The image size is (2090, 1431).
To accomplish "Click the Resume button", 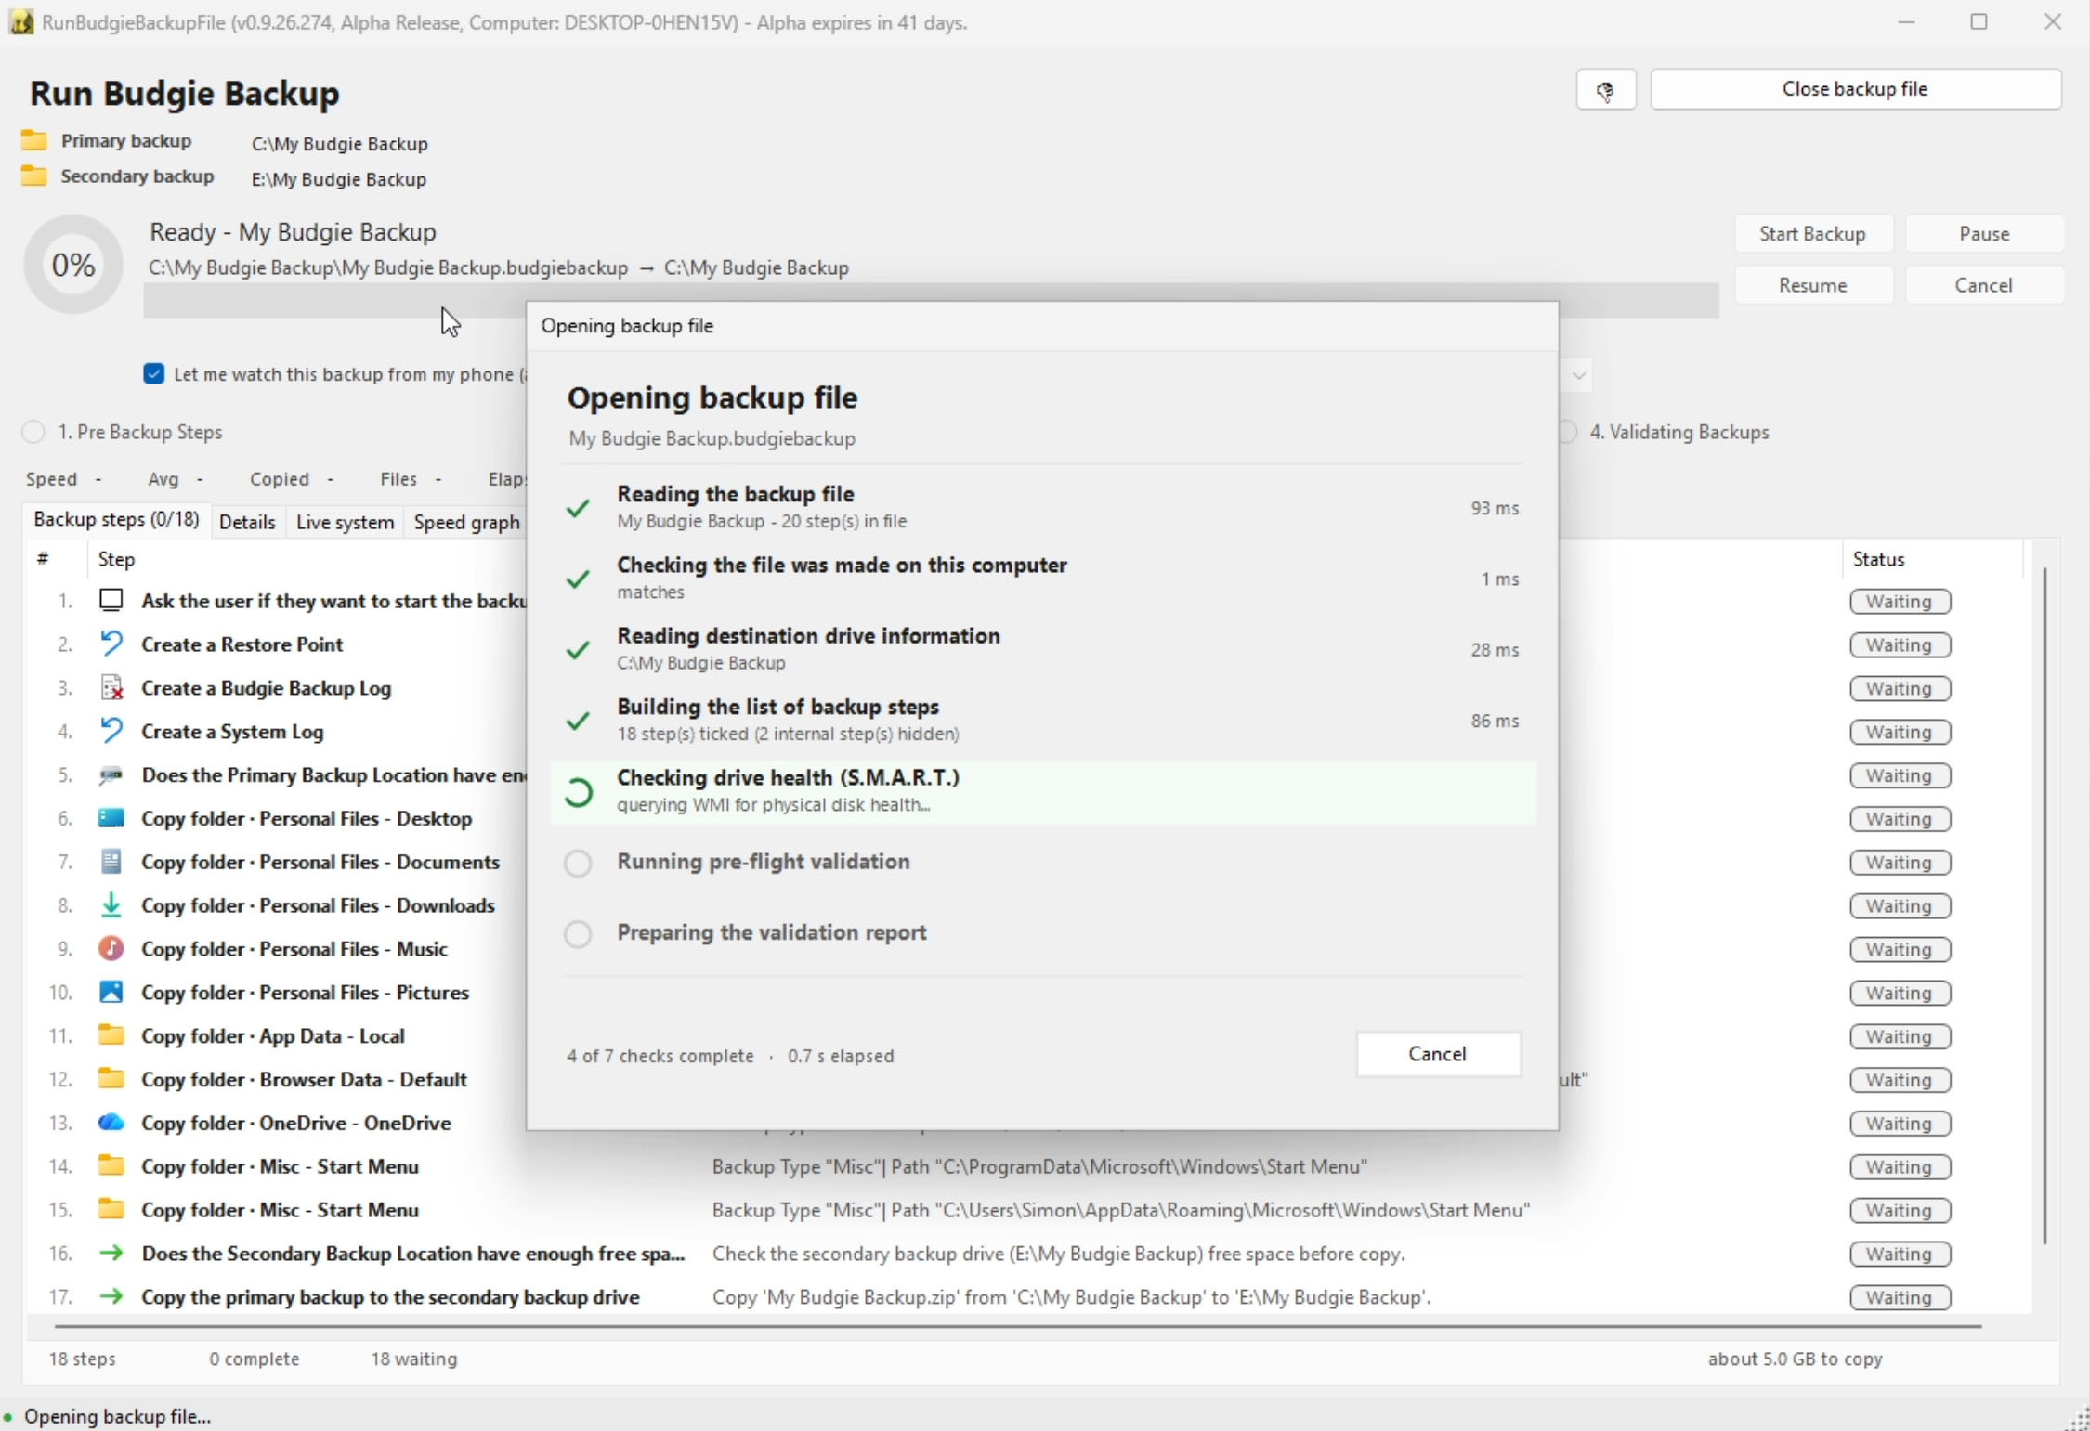I will (x=1812, y=285).
